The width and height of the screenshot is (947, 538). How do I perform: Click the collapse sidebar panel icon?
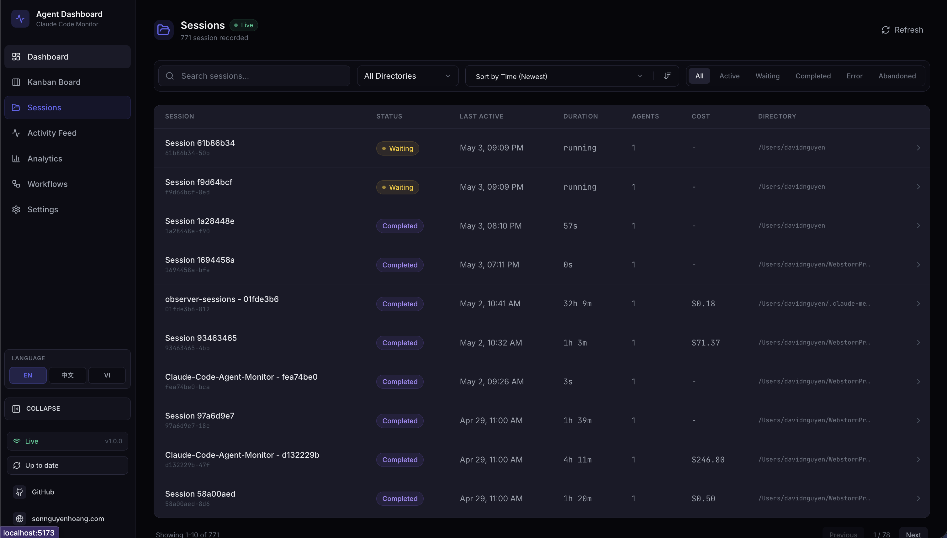click(x=16, y=409)
